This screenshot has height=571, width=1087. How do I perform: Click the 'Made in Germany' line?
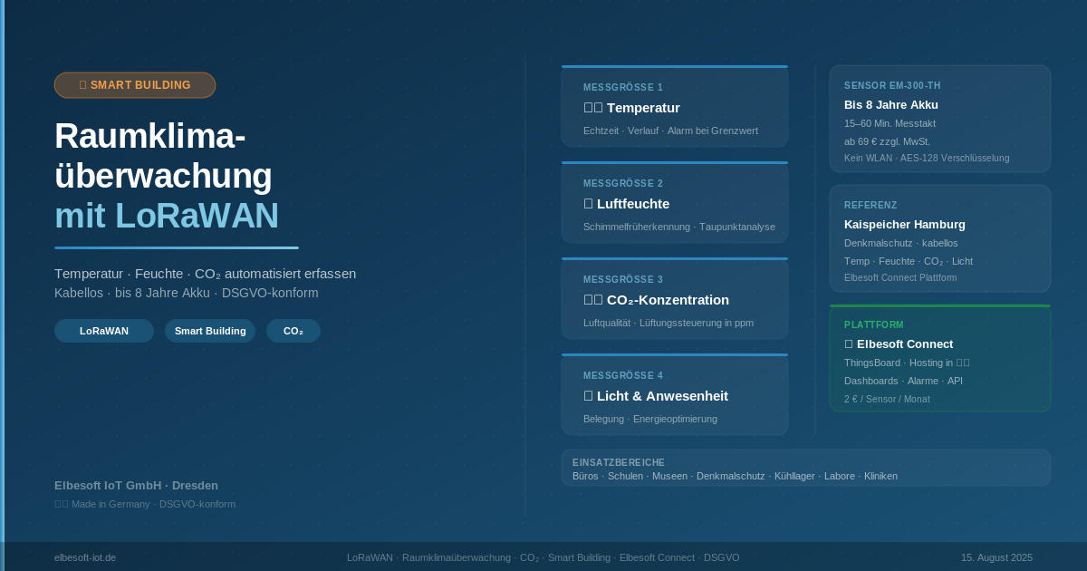[145, 504]
